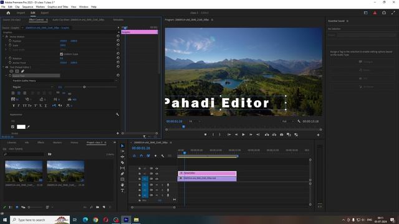Step forward one frame in program monitor

click(251, 134)
